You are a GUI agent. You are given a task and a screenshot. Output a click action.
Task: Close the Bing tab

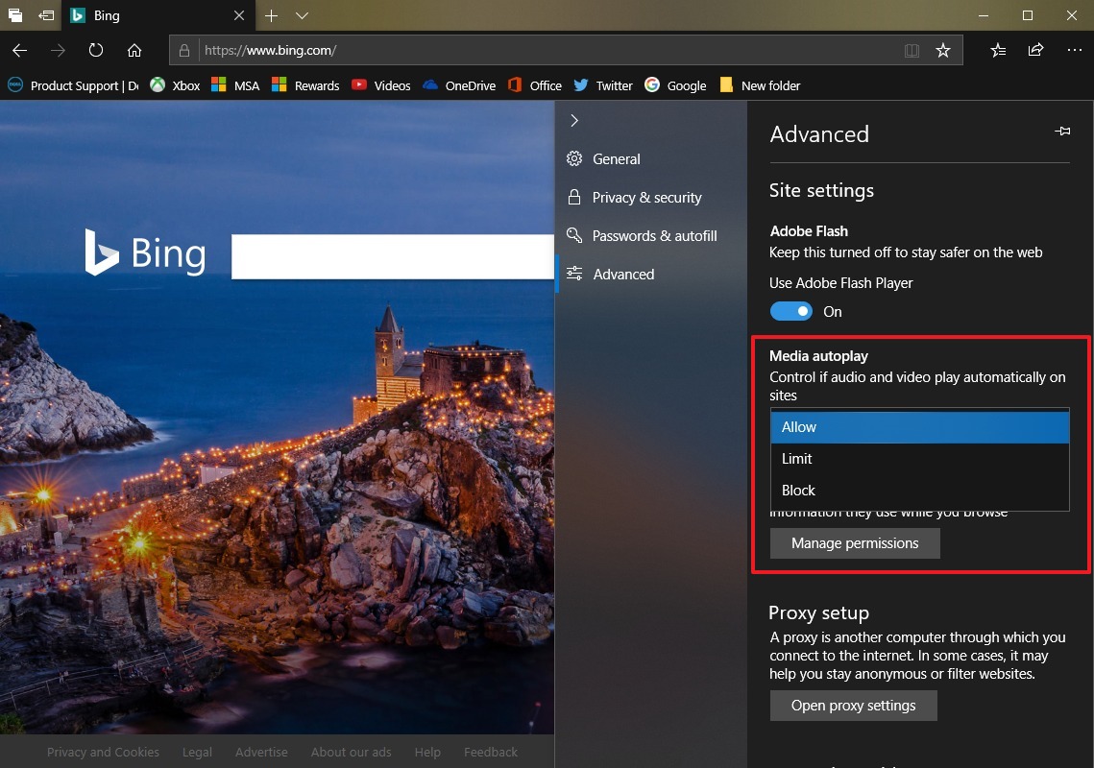coord(238,15)
